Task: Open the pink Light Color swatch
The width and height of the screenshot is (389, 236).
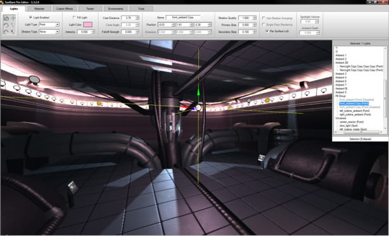Action: (88, 25)
